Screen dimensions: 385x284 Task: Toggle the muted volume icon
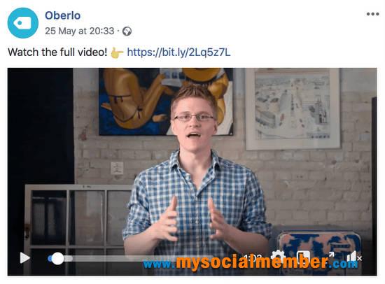coord(354,257)
